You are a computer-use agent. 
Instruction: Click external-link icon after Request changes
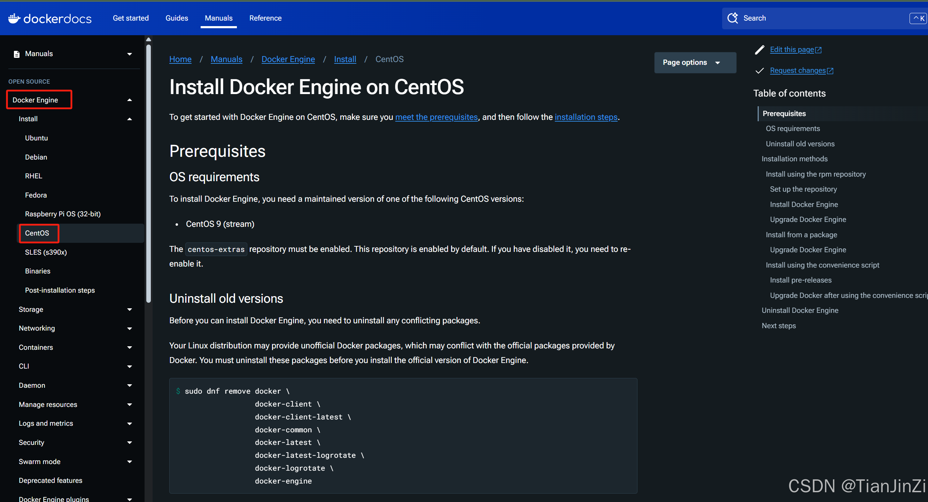[830, 71]
